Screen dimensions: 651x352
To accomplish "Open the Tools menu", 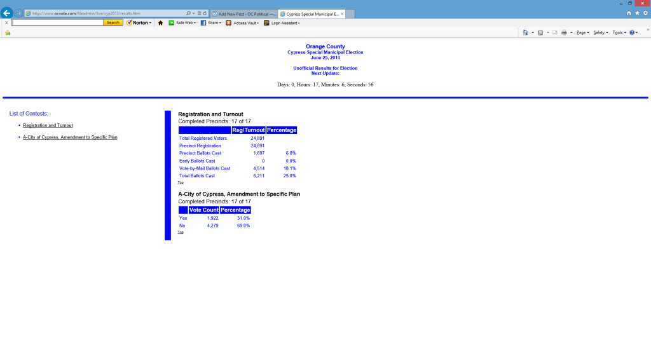I will (x=619, y=32).
